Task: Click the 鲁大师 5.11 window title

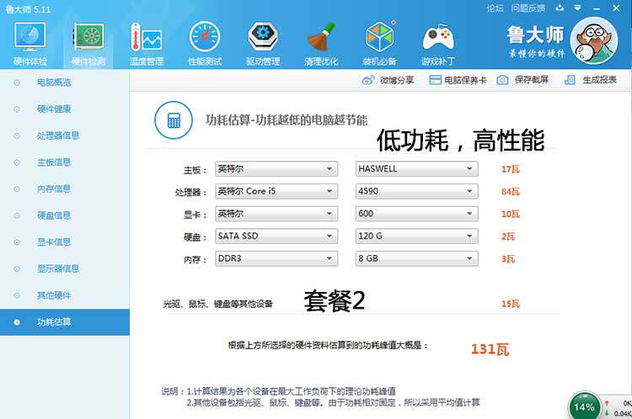Action: tap(28, 9)
